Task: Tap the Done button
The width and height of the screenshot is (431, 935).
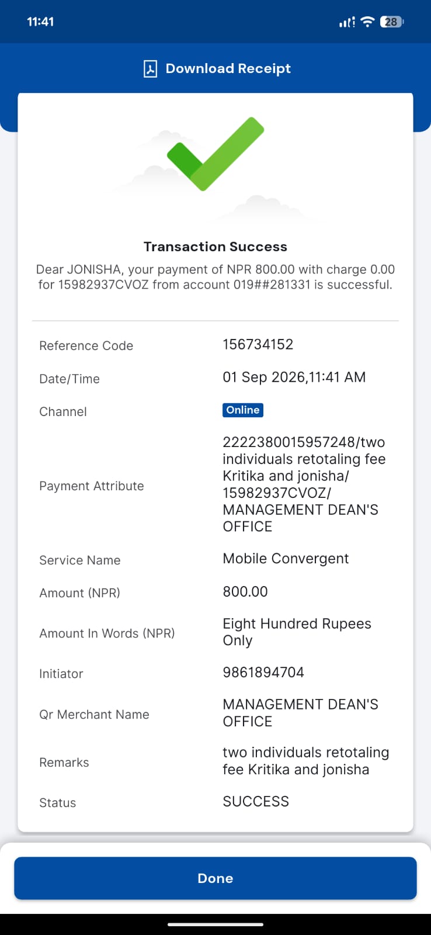Action: pos(215,878)
